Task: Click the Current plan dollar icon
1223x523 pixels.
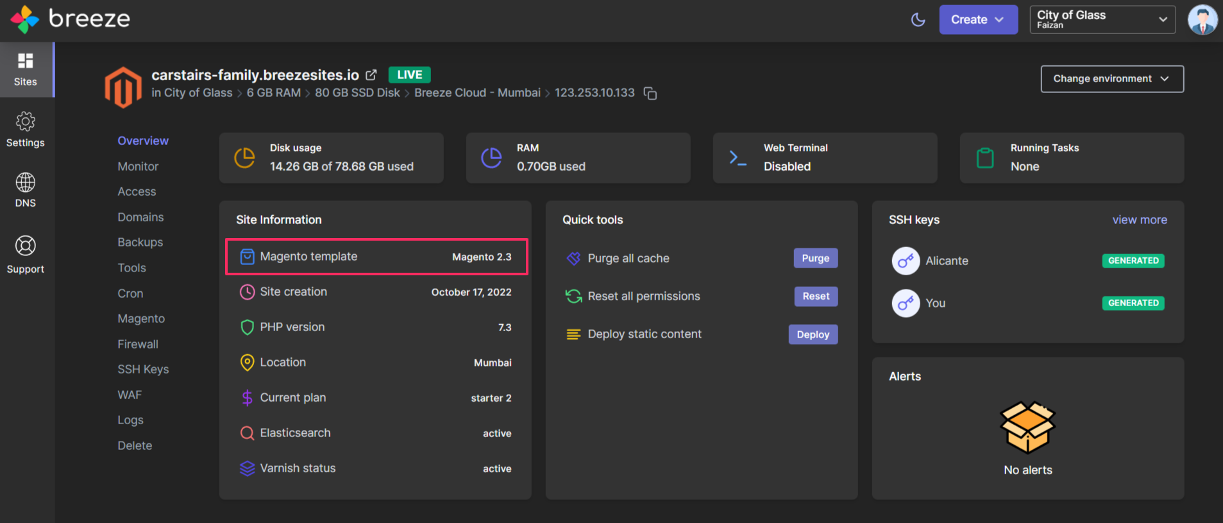Action: click(x=247, y=398)
